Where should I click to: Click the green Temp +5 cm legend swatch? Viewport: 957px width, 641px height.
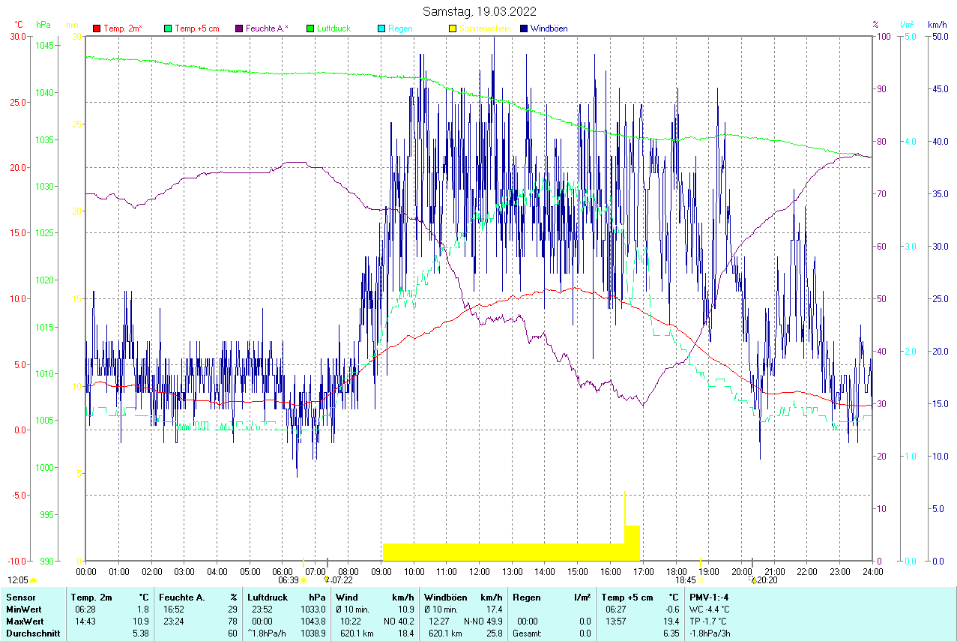click(168, 28)
